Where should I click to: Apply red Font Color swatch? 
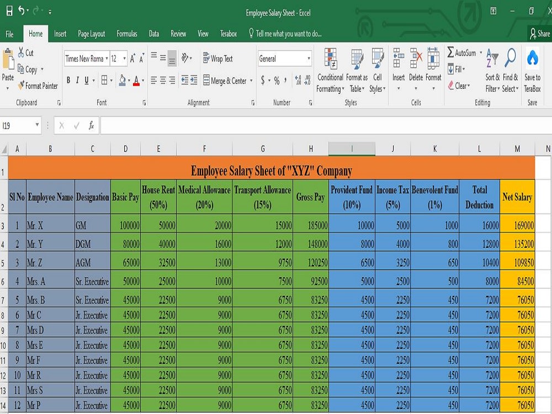pyautogui.click(x=136, y=81)
